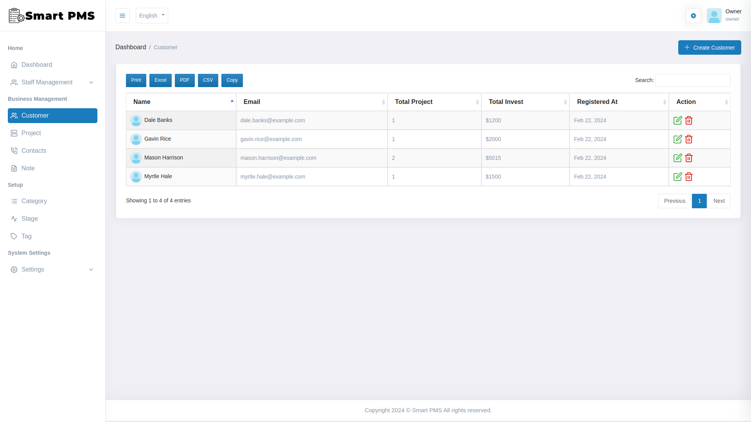Click the Create Customer button
The height and width of the screenshot is (422, 751).
click(709, 47)
